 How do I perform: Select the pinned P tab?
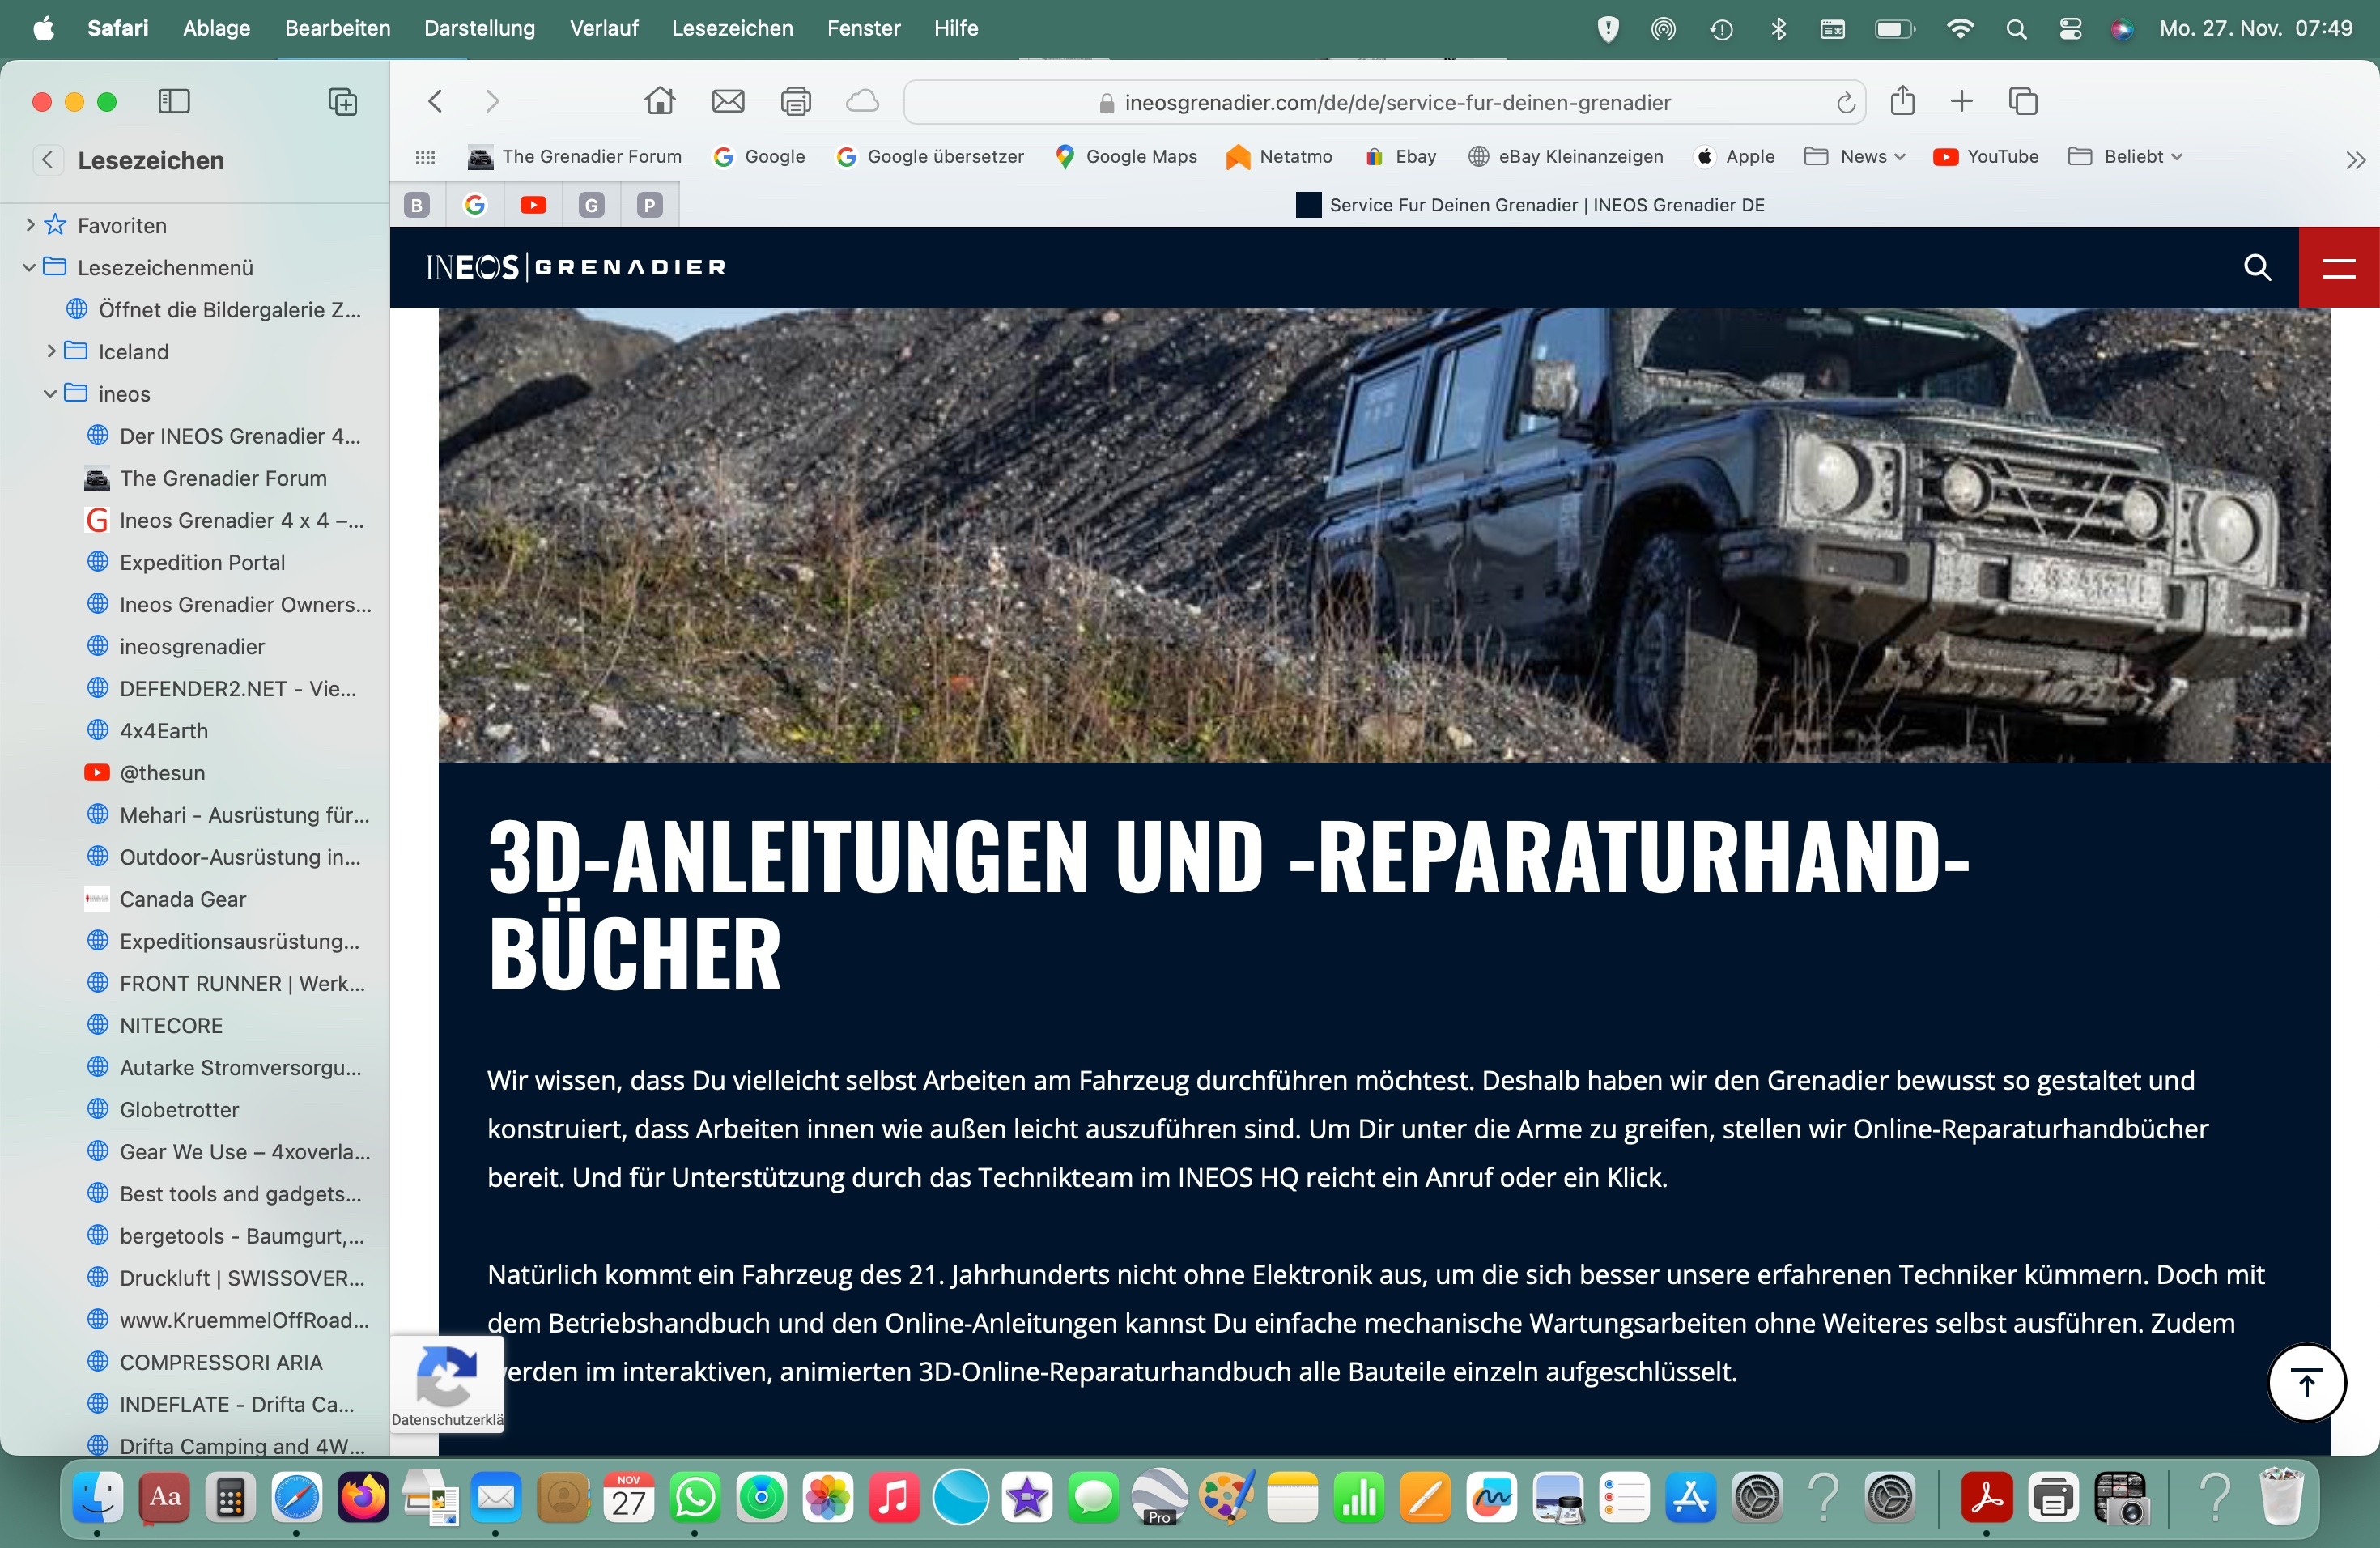point(650,205)
